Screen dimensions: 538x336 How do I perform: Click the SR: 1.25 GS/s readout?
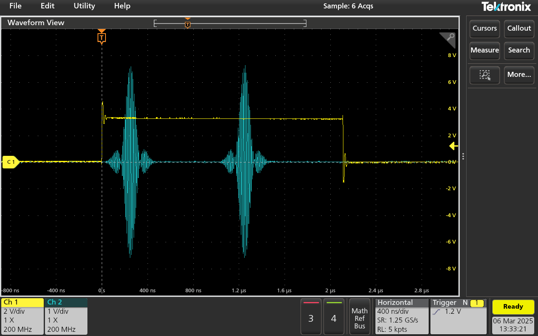[x=398, y=320]
